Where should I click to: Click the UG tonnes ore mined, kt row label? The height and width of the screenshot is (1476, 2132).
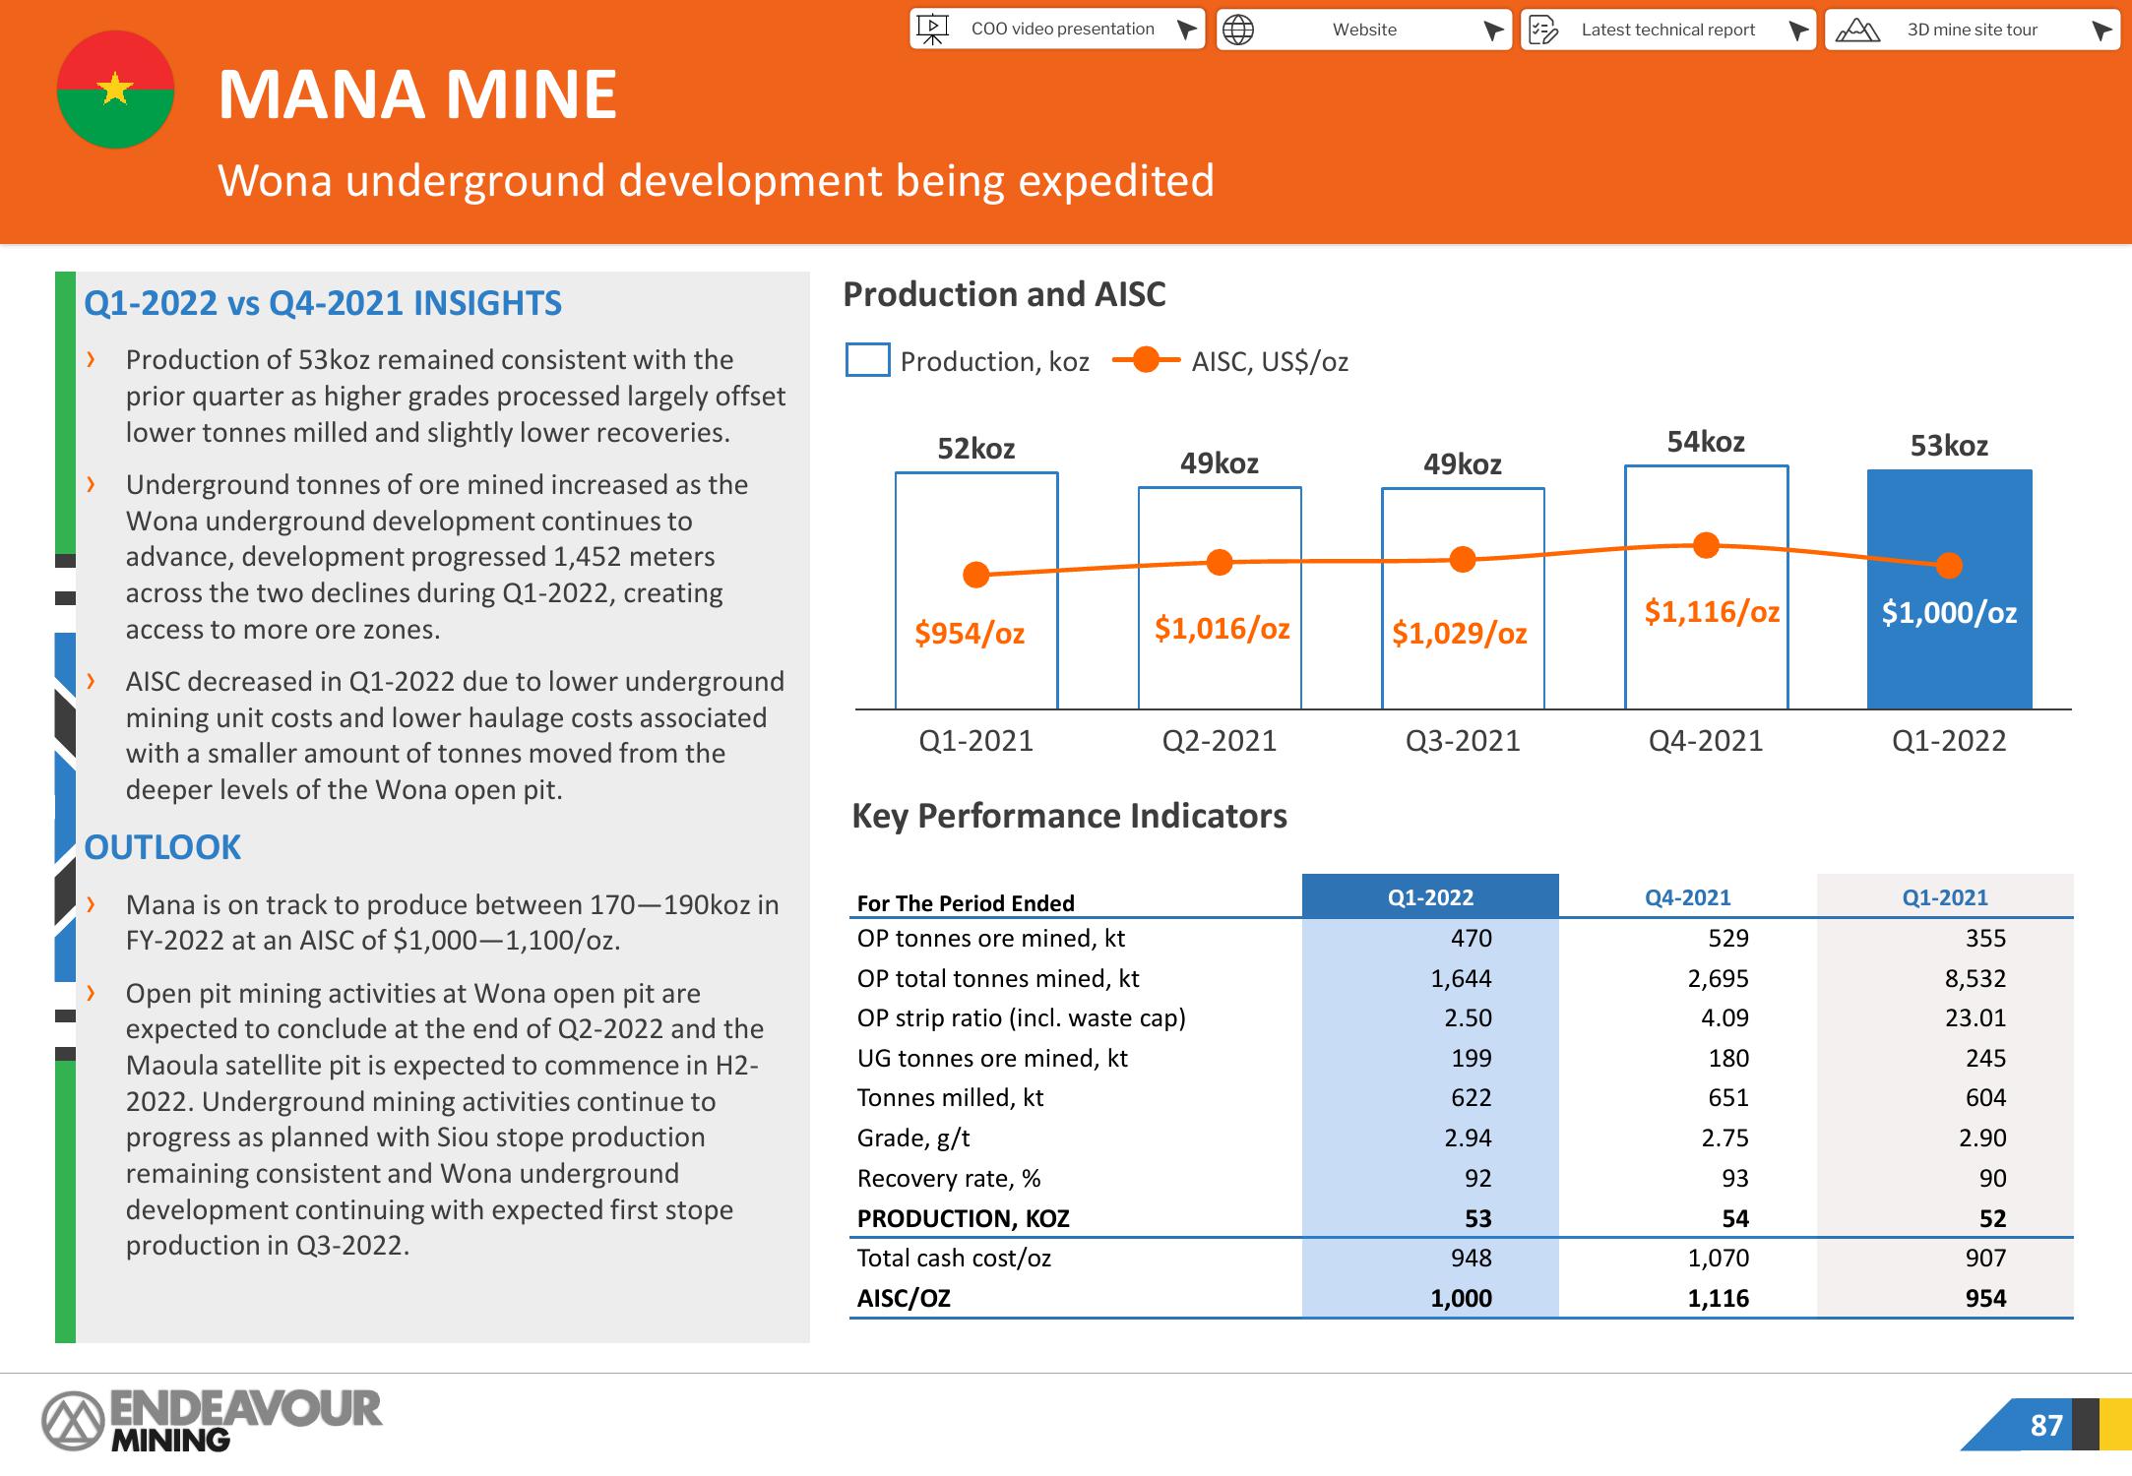point(992,1059)
